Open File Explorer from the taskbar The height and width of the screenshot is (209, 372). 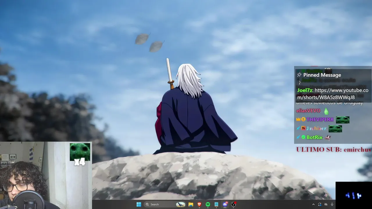[x=191, y=204]
